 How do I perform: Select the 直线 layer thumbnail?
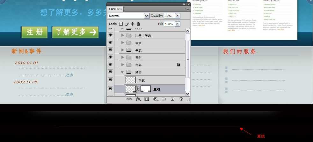(x=131, y=89)
